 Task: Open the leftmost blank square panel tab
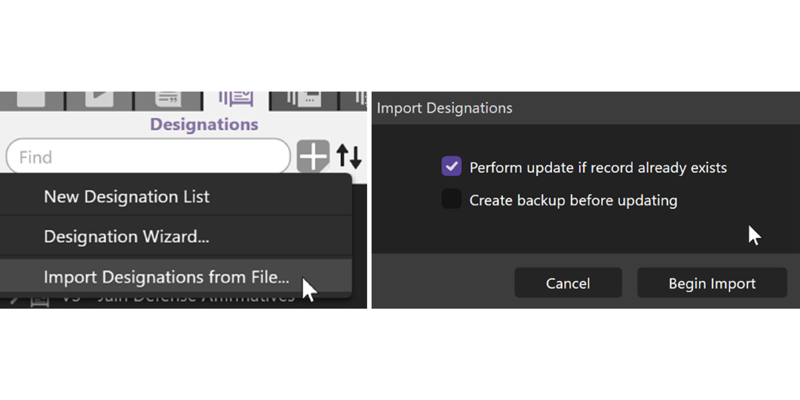point(31,99)
